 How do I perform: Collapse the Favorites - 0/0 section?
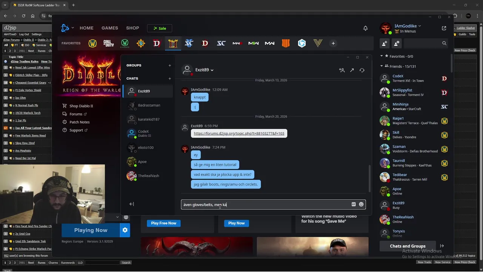click(381, 56)
